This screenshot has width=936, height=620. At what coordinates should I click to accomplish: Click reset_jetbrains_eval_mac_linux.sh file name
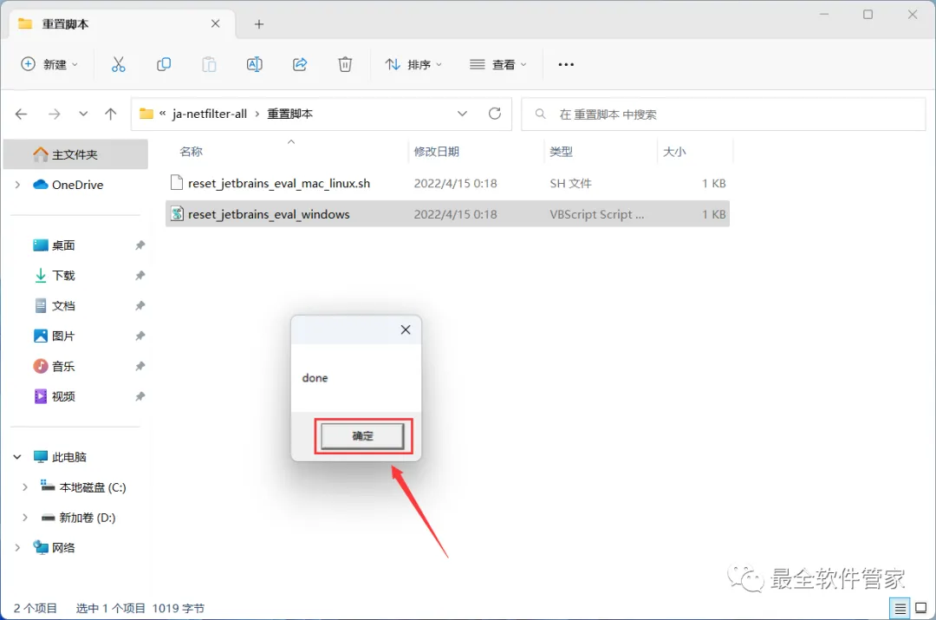pos(279,183)
